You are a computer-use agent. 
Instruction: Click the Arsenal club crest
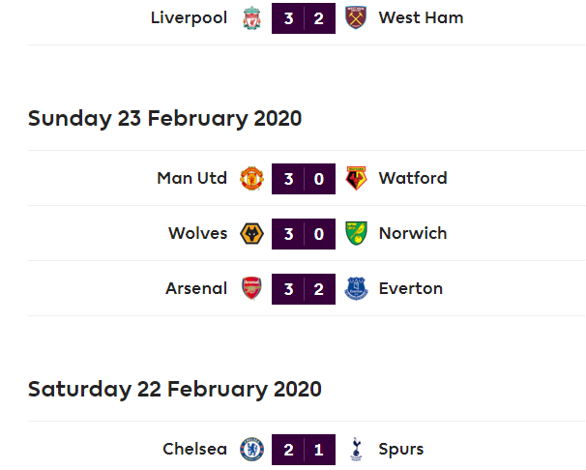click(252, 289)
